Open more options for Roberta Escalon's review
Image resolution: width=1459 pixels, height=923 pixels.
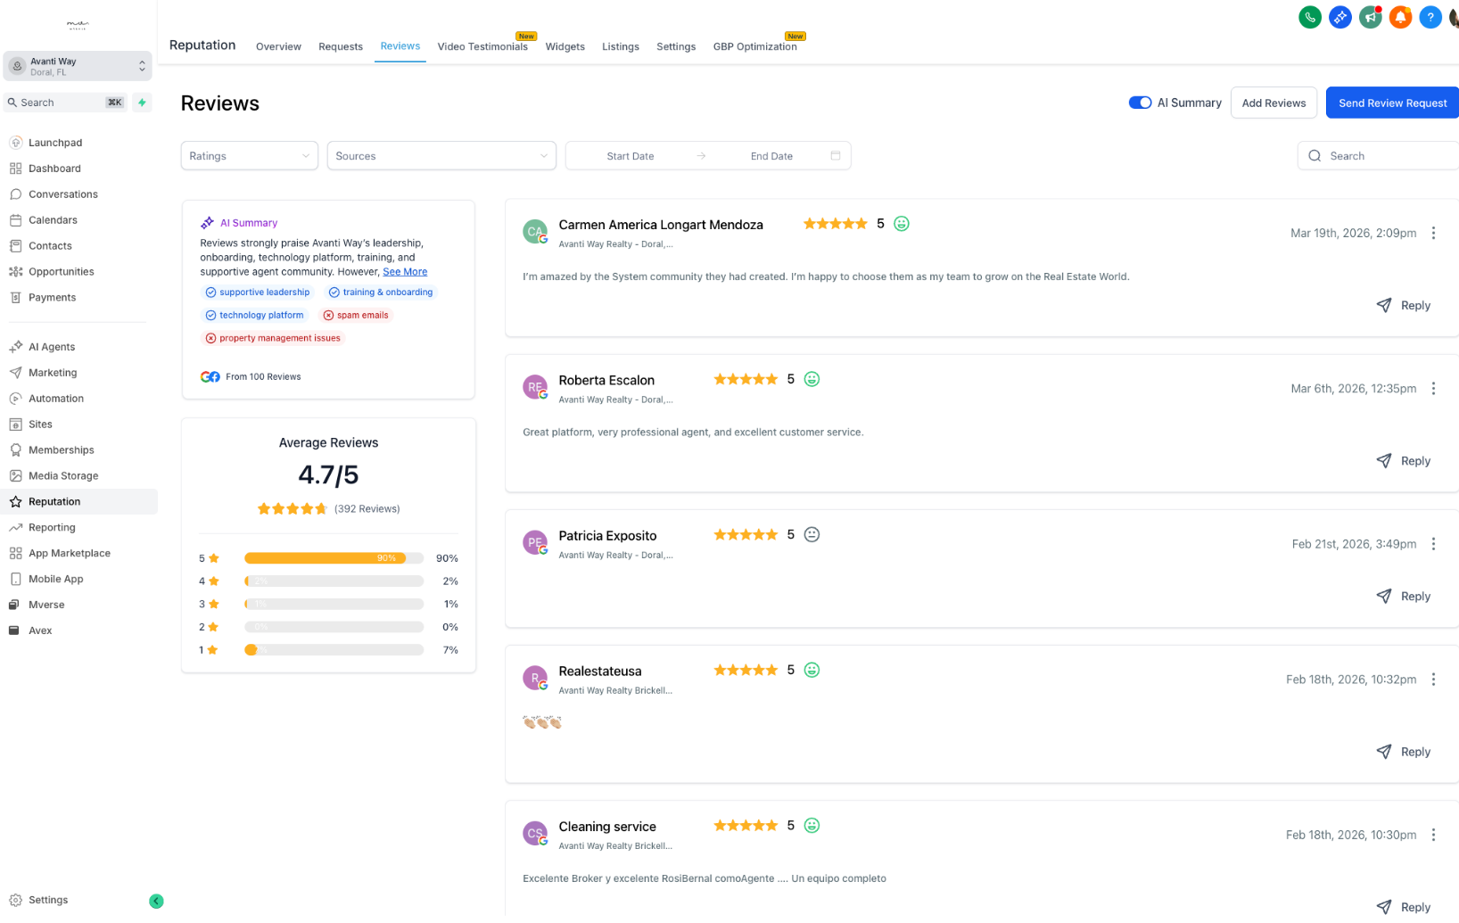coord(1433,389)
